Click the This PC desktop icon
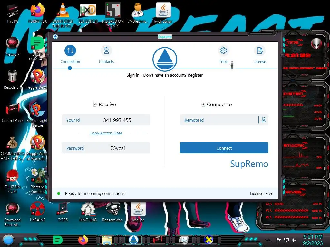The image size is (330, 247). [x=13, y=14]
